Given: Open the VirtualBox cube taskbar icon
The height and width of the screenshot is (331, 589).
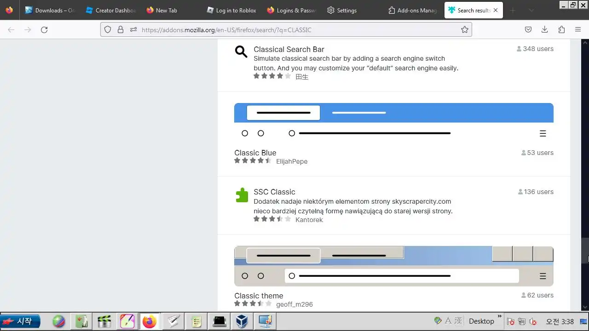Looking at the screenshot, I should tap(243, 321).
